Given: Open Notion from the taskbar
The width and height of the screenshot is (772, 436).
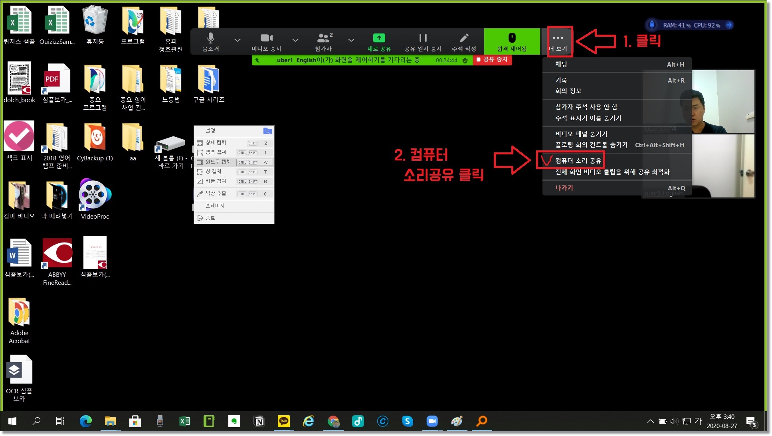Looking at the screenshot, I should (259, 421).
